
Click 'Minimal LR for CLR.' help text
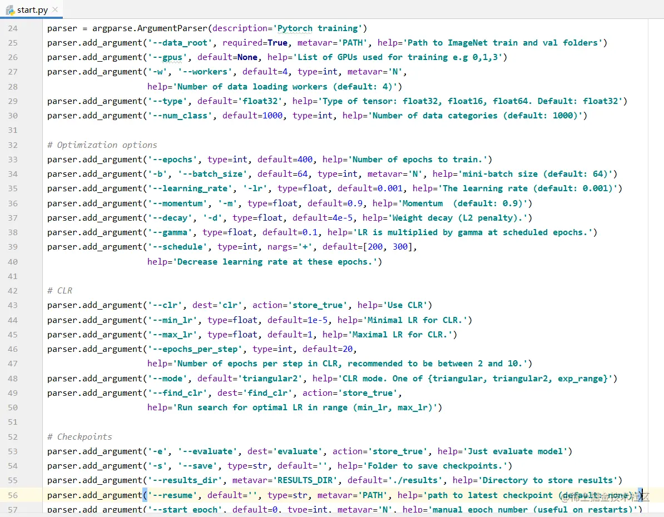pos(417,320)
